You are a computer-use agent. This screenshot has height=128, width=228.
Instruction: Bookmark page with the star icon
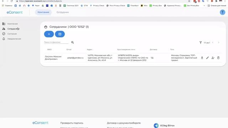click(189, 1)
